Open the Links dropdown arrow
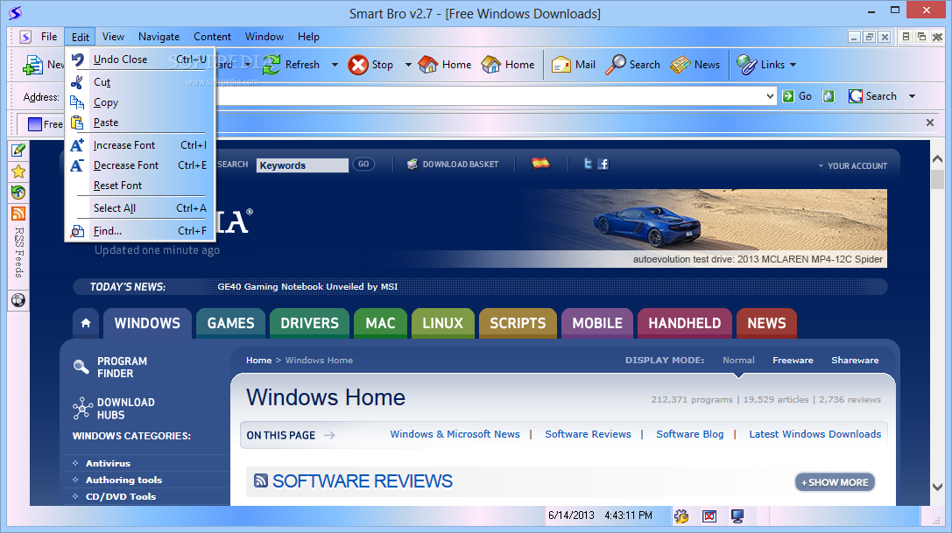Viewport: 952px width, 533px height. click(x=793, y=65)
